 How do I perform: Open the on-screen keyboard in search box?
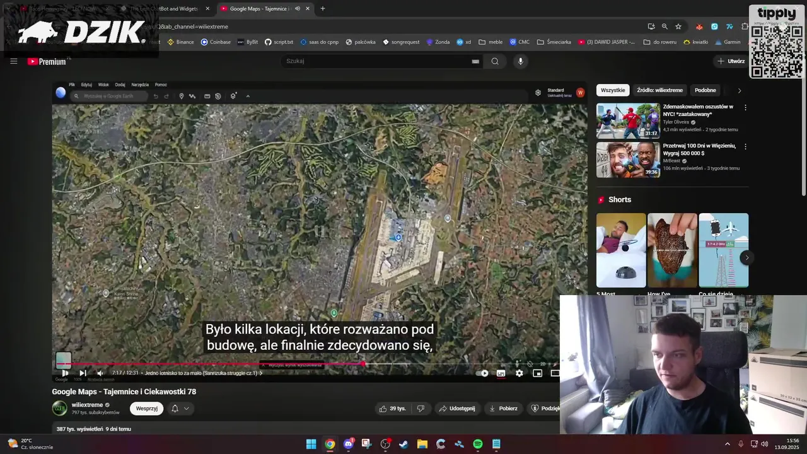pyautogui.click(x=475, y=61)
